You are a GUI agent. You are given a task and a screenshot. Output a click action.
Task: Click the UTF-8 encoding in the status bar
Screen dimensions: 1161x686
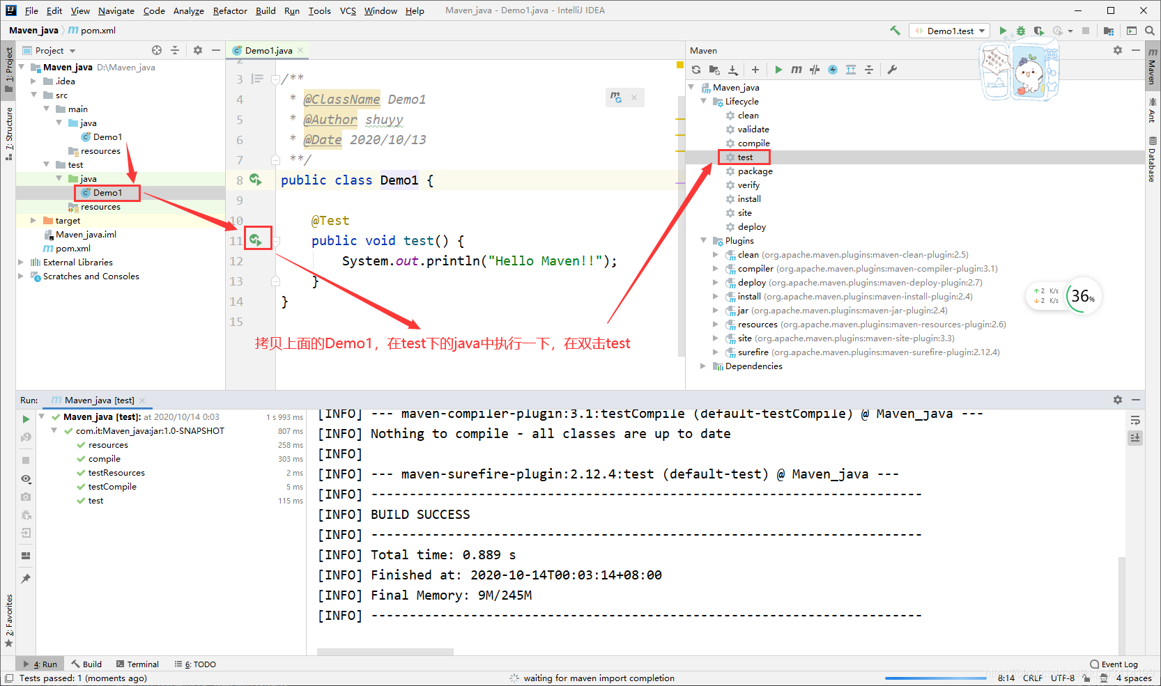pos(1063,678)
